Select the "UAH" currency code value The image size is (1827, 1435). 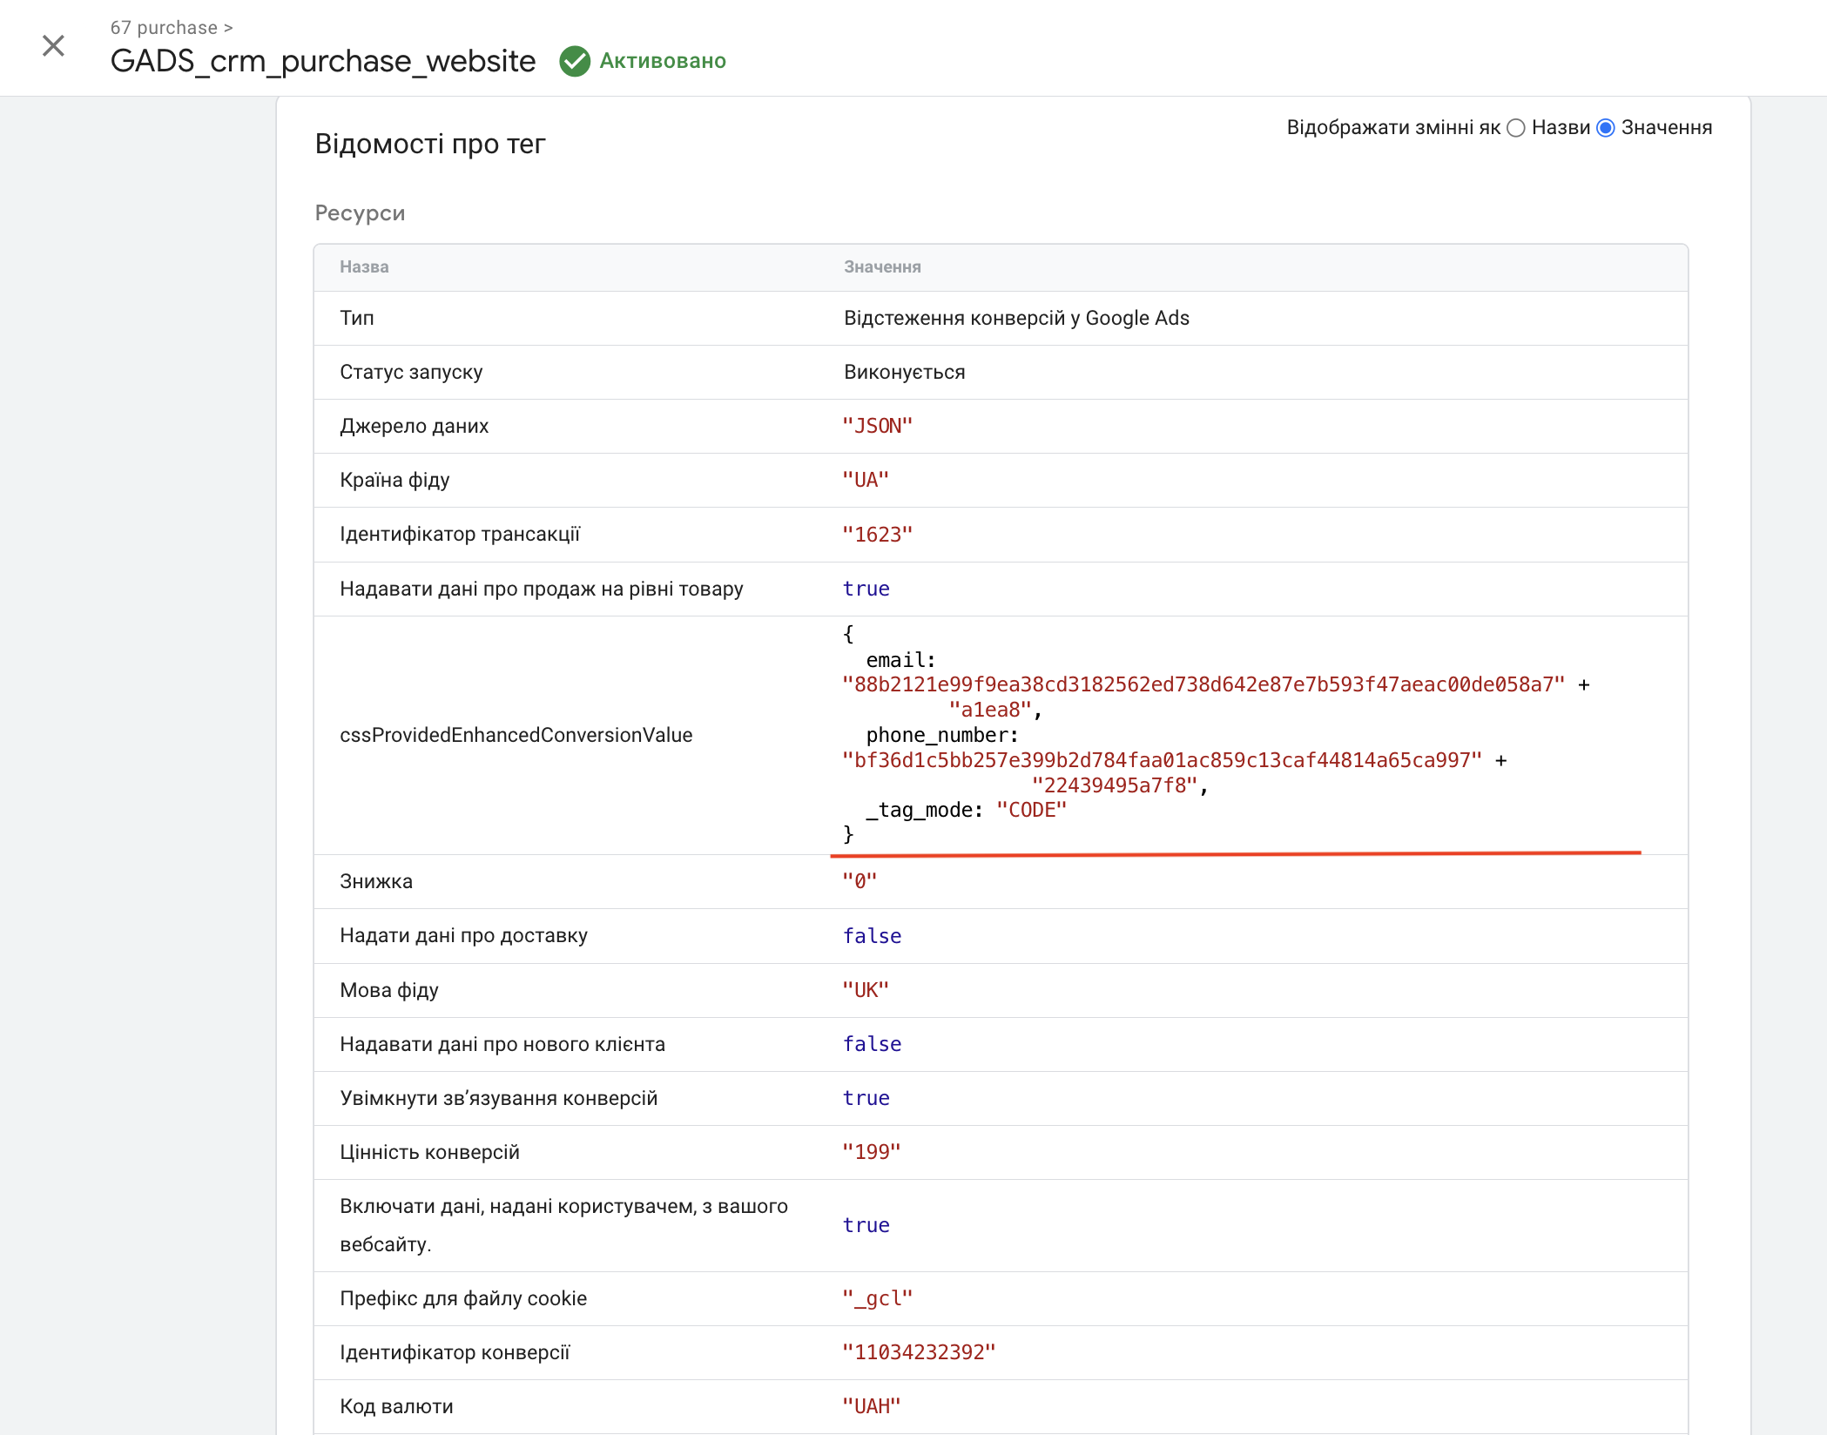coord(872,1406)
